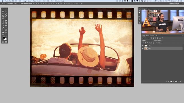Select the Gradient tool

click(x=6, y=23)
